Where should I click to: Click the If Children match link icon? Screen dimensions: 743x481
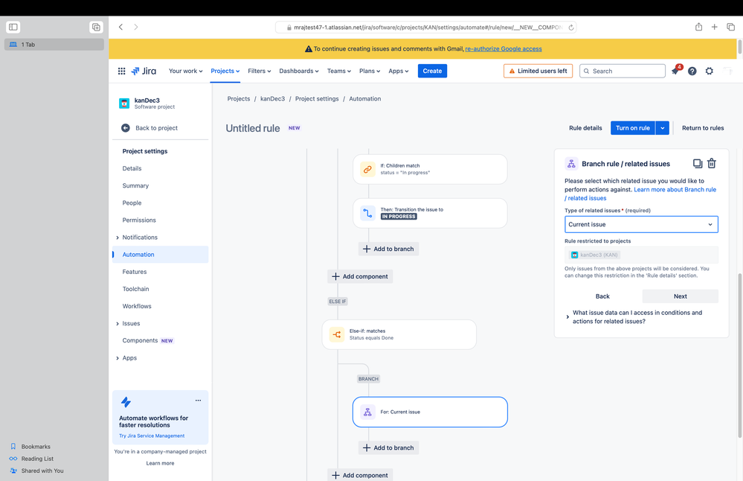pos(367,169)
